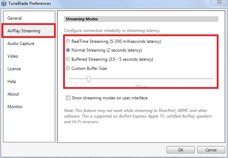Open the Video preferences section

click(x=13, y=56)
